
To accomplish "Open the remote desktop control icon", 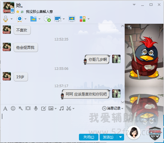I will (58, 19).
